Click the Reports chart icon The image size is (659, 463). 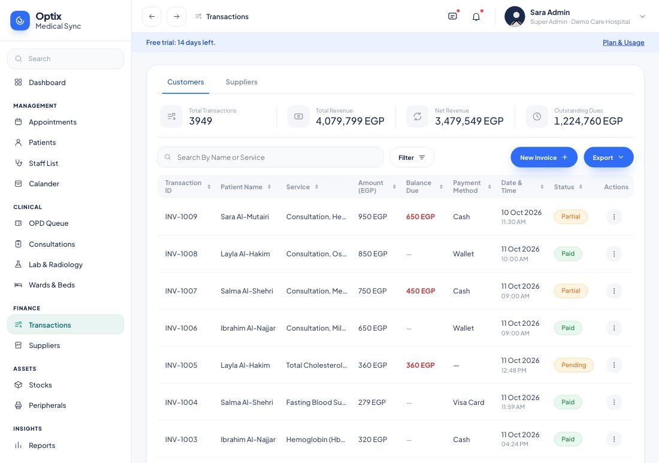[x=18, y=446]
